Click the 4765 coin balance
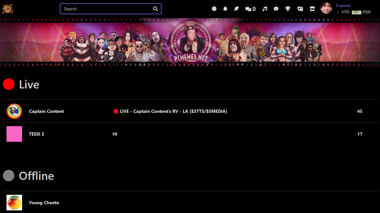 345,12
